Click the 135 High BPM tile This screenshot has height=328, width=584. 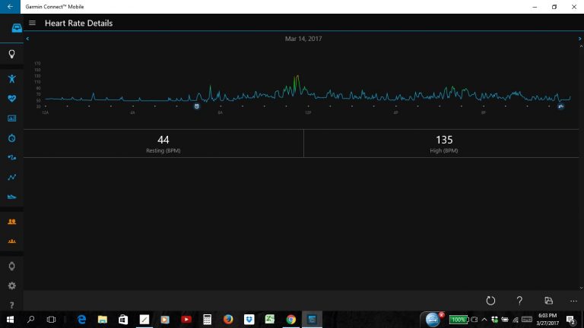tap(444, 143)
